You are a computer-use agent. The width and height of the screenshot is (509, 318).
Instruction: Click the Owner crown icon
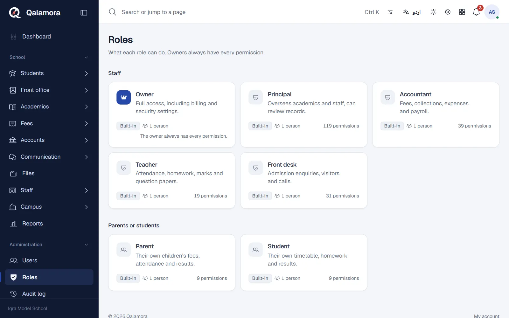pyautogui.click(x=124, y=97)
